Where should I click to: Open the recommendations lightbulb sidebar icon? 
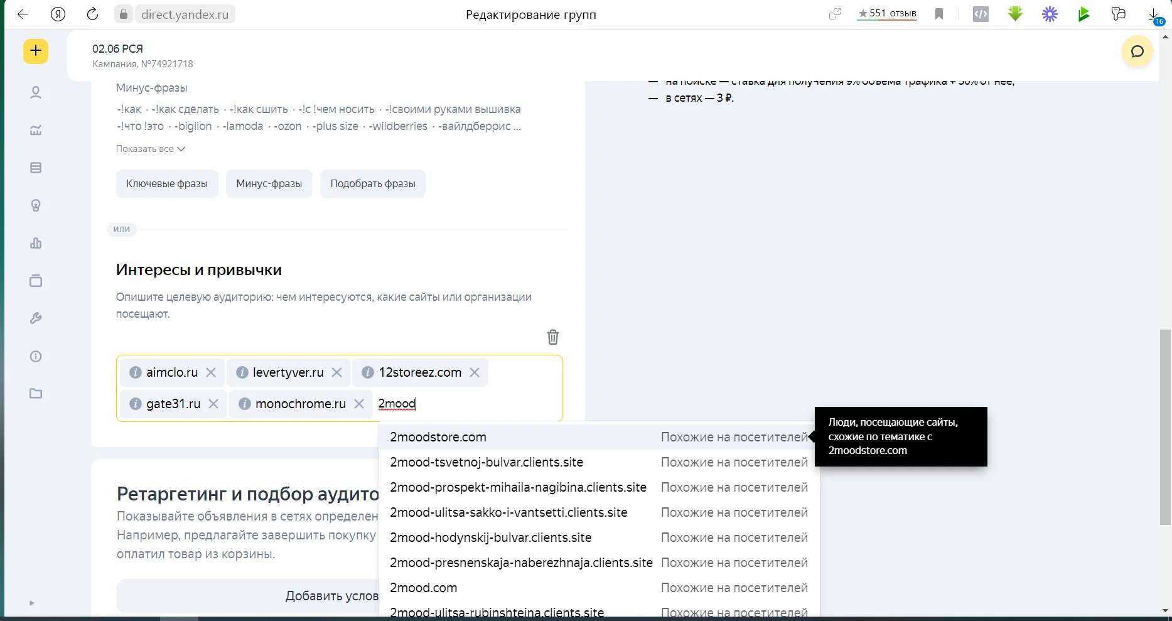[36, 205]
